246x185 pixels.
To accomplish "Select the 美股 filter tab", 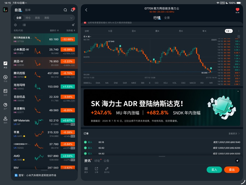I will pos(37,18).
